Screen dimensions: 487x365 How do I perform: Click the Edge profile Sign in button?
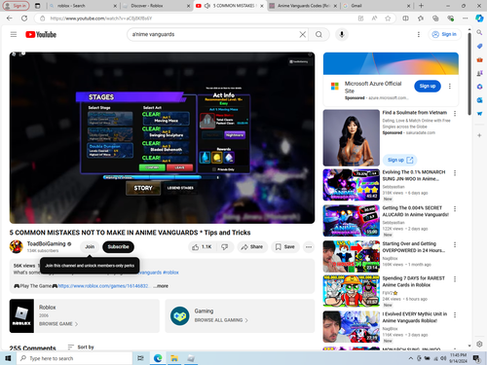16,6
